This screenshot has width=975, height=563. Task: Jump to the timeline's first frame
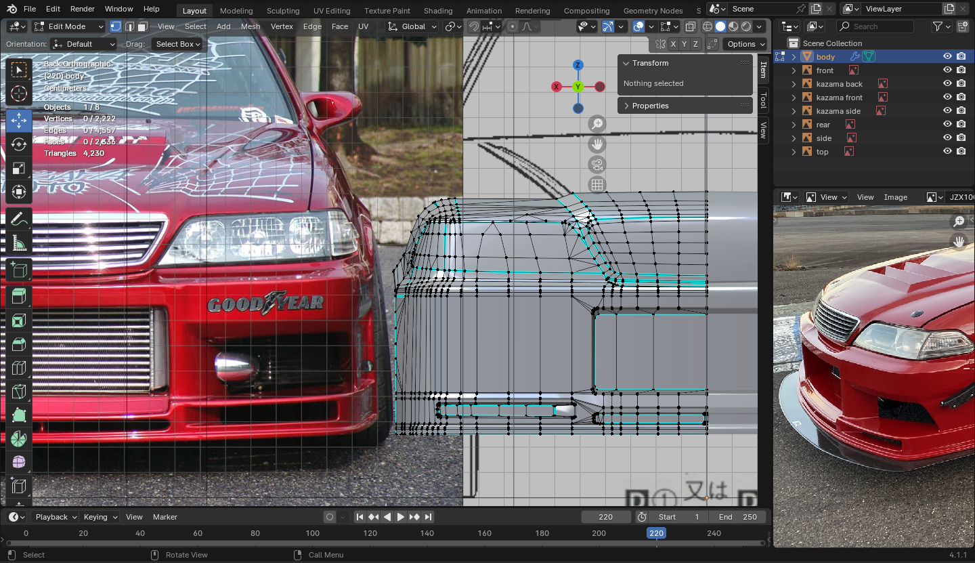pos(360,517)
